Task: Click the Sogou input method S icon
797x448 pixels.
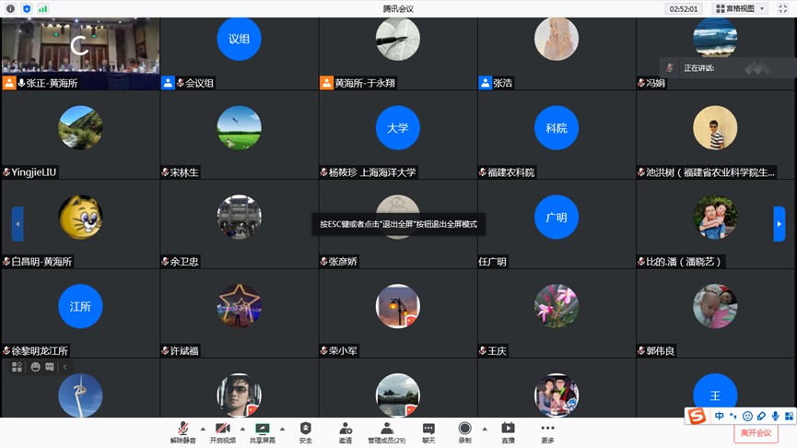Action: [697, 417]
